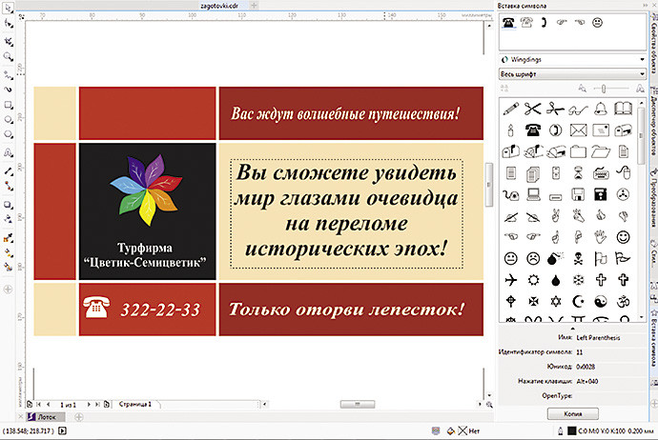Select the yin-yang symbol

tap(601, 301)
